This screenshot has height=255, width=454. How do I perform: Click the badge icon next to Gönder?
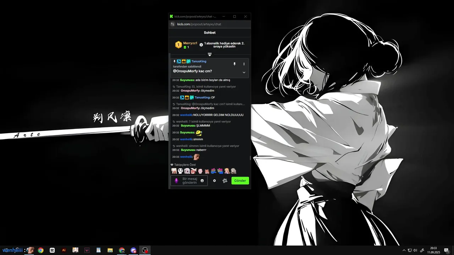[225, 181]
